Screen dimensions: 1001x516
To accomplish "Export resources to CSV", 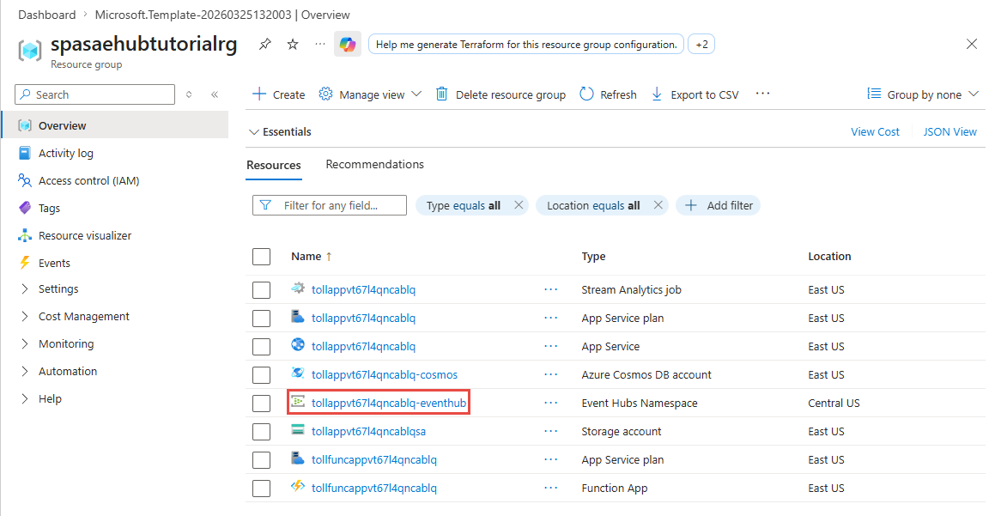I will [695, 94].
